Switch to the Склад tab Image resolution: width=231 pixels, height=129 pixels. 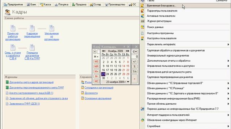tap(95, 5)
